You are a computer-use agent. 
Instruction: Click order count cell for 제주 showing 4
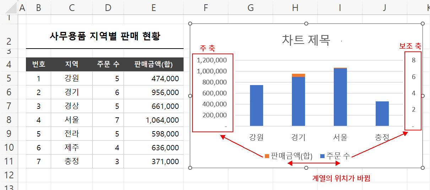[x=108, y=147]
